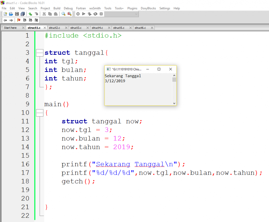Copy selection toolbar icon
This screenshot has height=222, width=269.
point(50,14)
